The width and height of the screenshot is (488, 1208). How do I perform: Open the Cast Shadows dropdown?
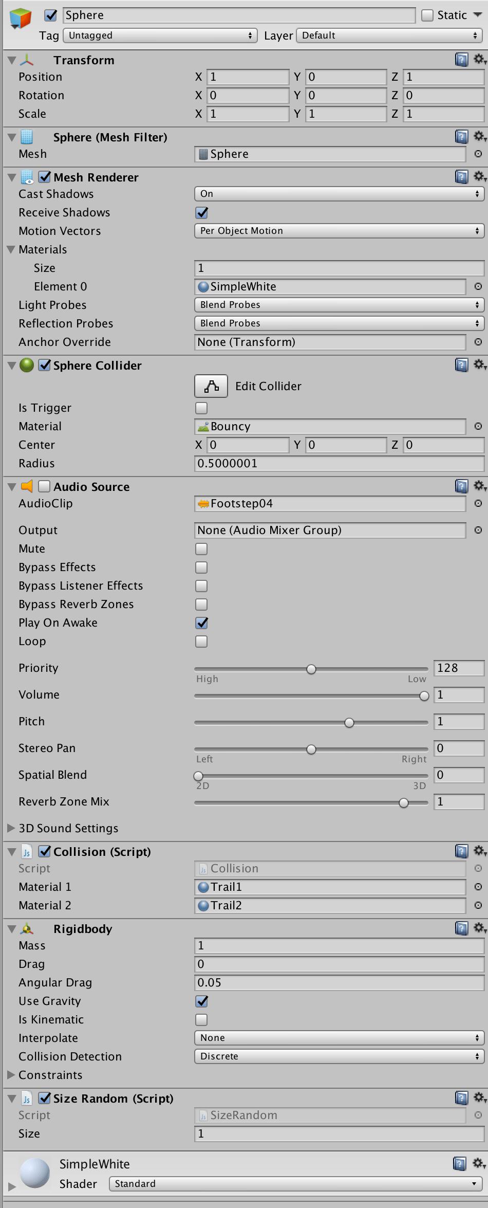[339, 194]
